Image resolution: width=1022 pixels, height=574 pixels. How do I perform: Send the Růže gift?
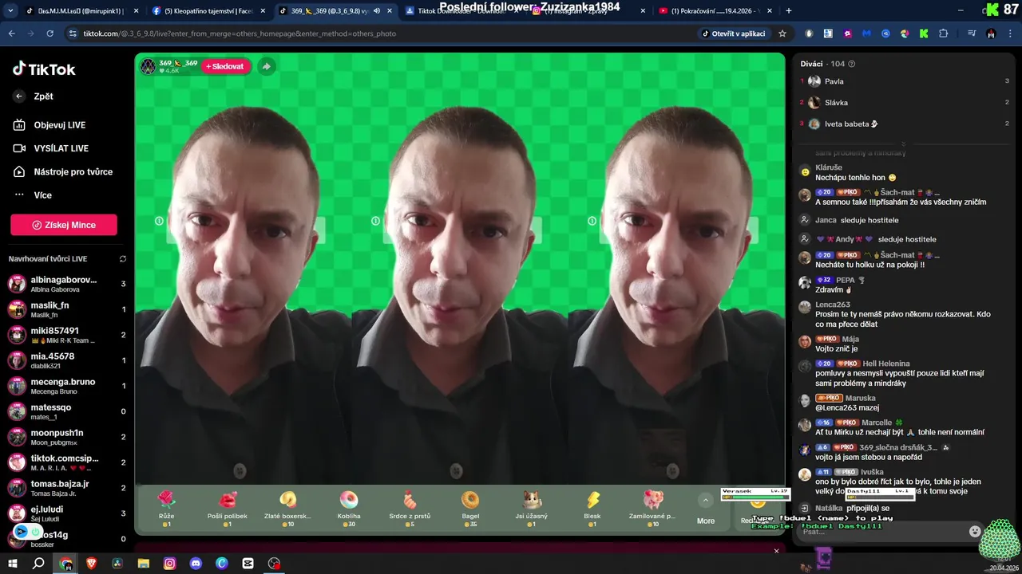click(x=166, y=508)
